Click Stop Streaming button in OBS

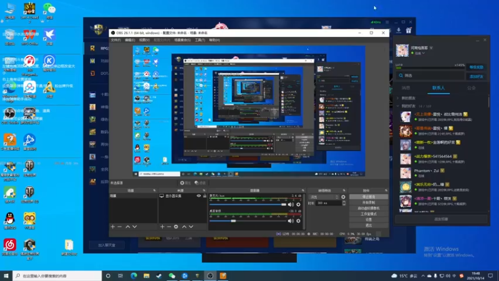pos(369,197)
